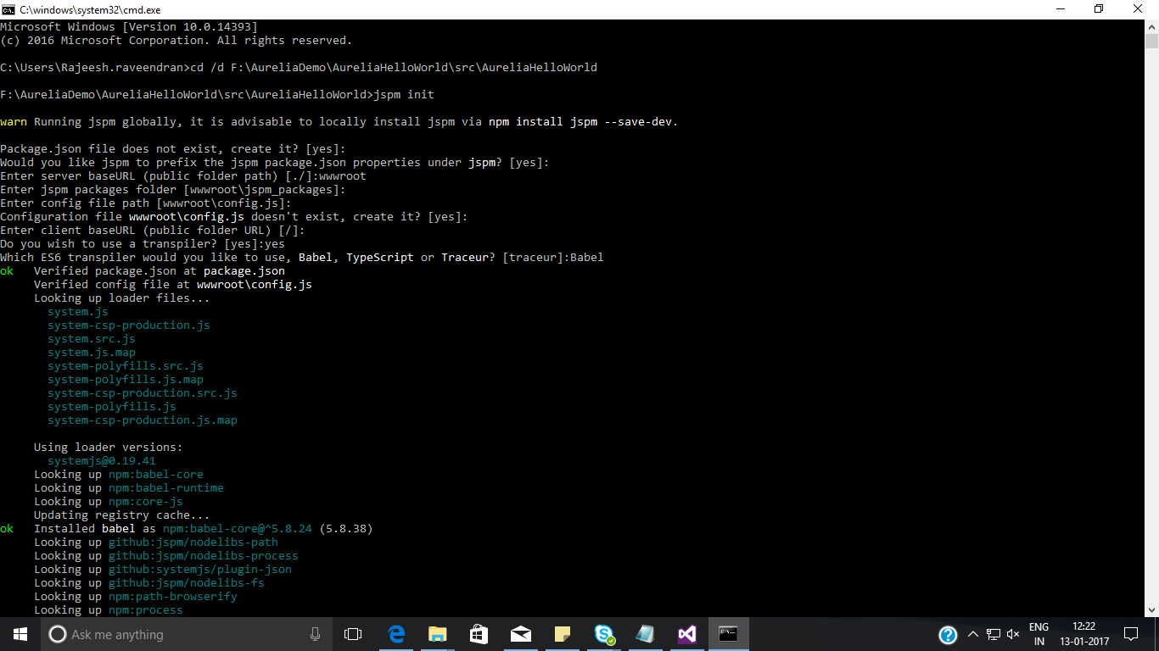Viewport: 1159px width, 651px height.
Task: Open the clock showing 12:22
Action: click(x=1083, y=634)
